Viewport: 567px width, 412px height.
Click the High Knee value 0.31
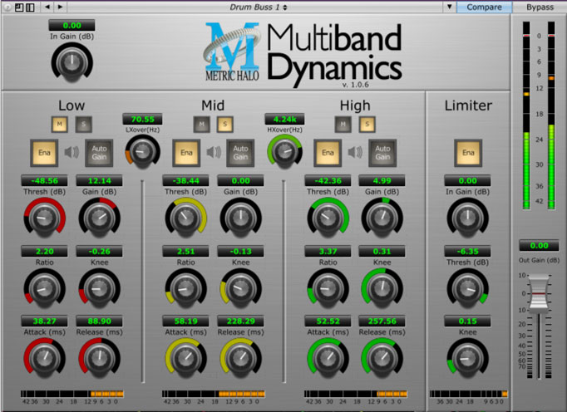click(382, 251)
